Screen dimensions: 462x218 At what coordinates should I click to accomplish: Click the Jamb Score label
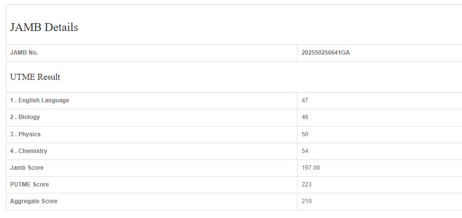27,168
